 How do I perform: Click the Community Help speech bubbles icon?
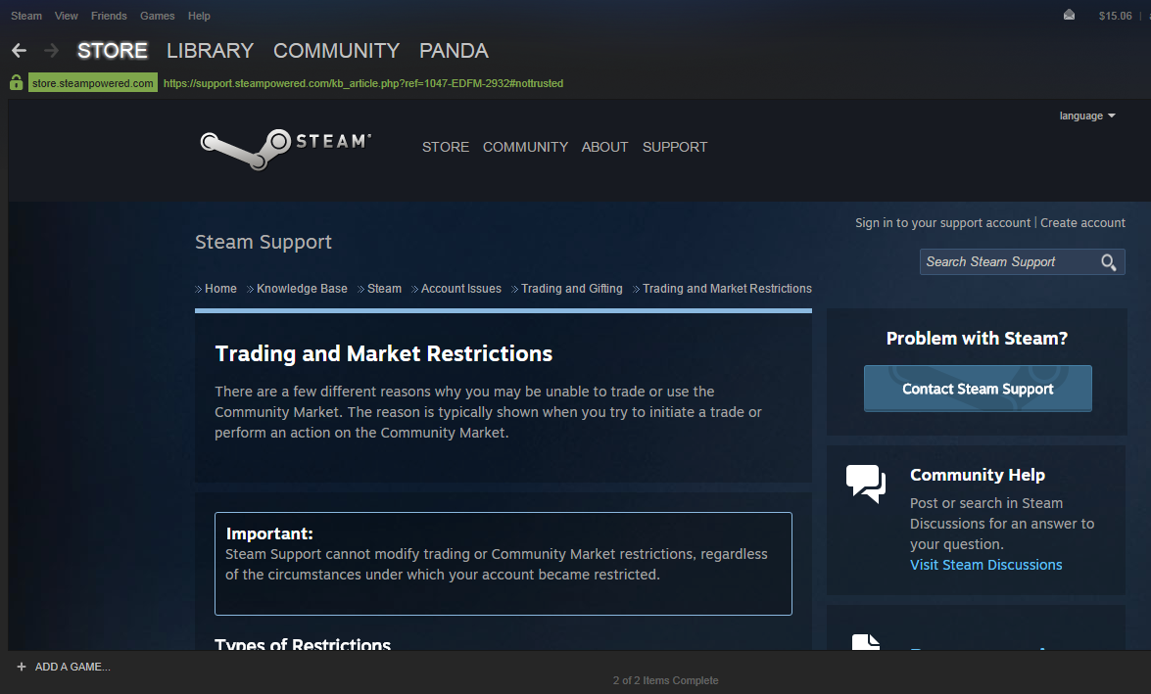[865, 484]
